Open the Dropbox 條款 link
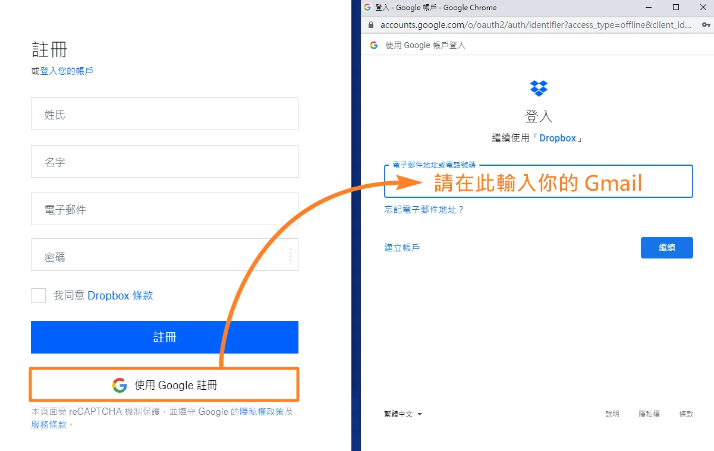 point(120,295)
